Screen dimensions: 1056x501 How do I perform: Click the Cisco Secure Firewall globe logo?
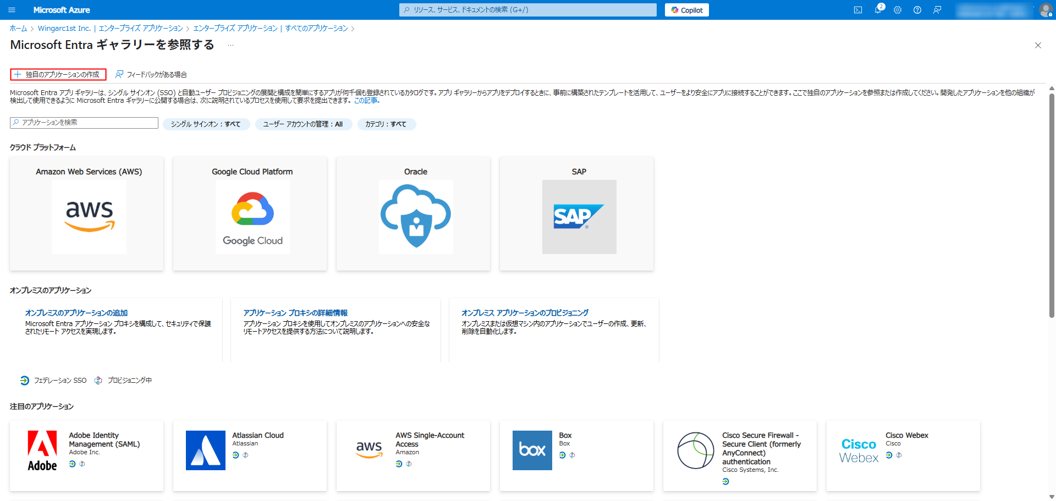(x=696, y=450)
